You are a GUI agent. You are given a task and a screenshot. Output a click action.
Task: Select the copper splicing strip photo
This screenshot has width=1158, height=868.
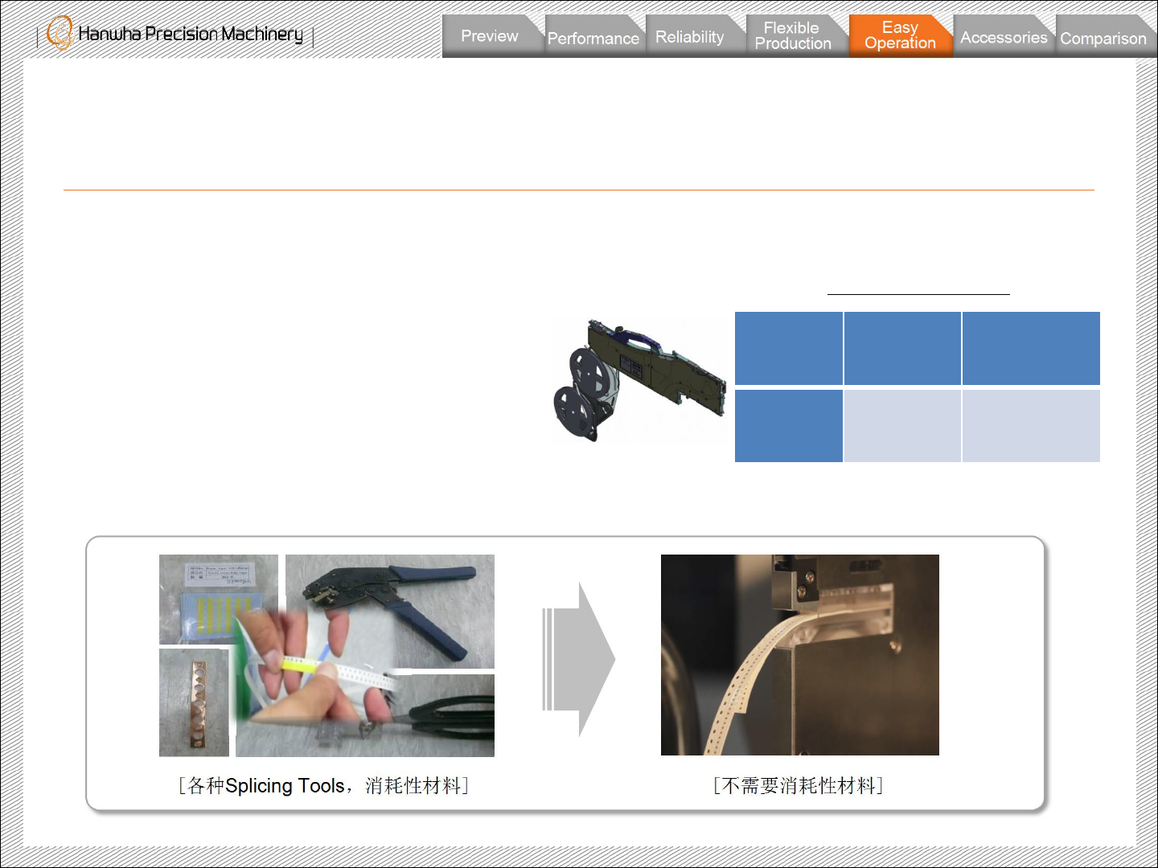click(x=194, y=702)
